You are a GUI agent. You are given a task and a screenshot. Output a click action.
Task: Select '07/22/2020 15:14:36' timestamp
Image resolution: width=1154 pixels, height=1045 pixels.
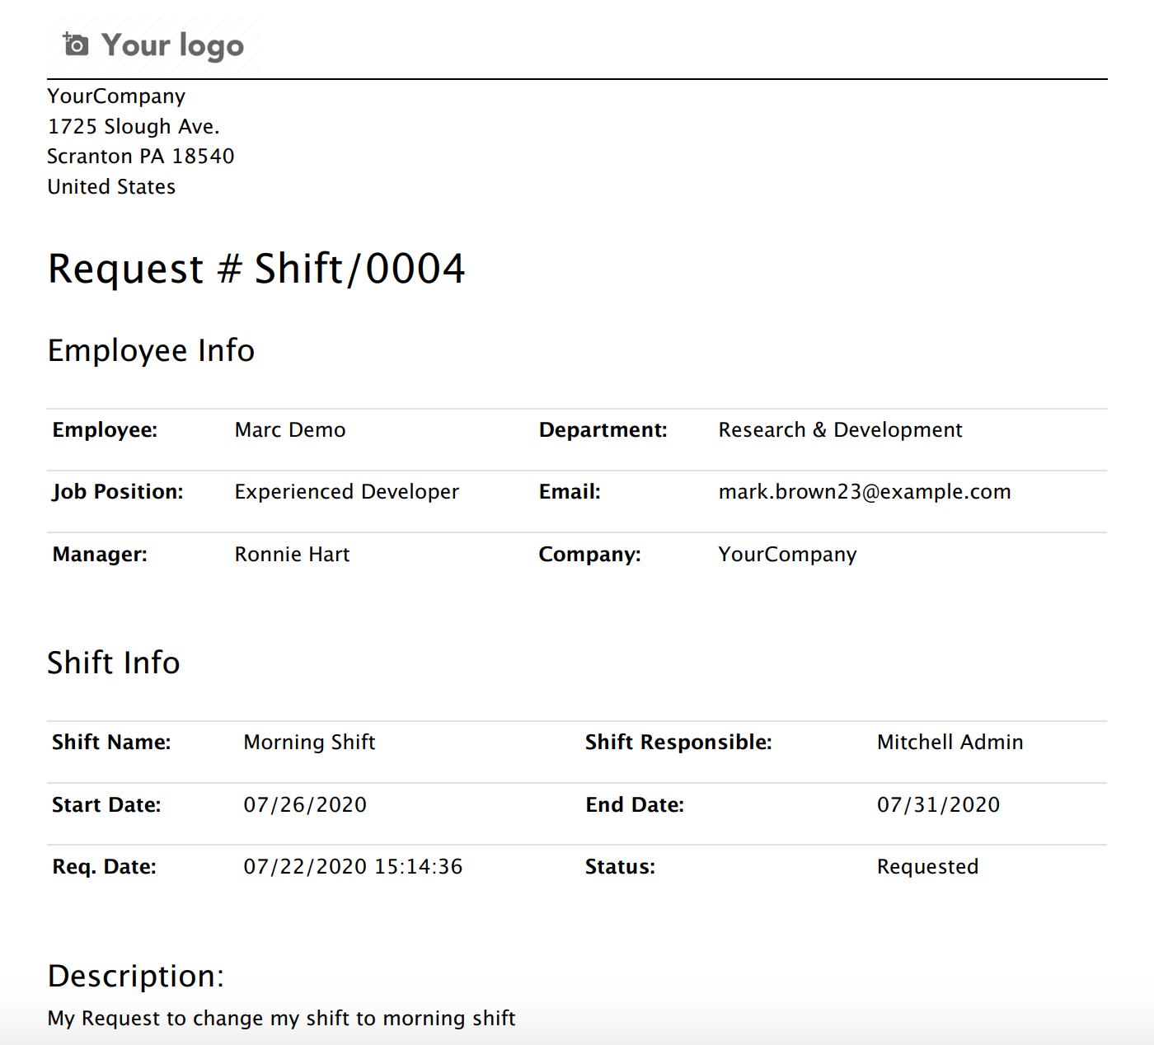[353, 867]
